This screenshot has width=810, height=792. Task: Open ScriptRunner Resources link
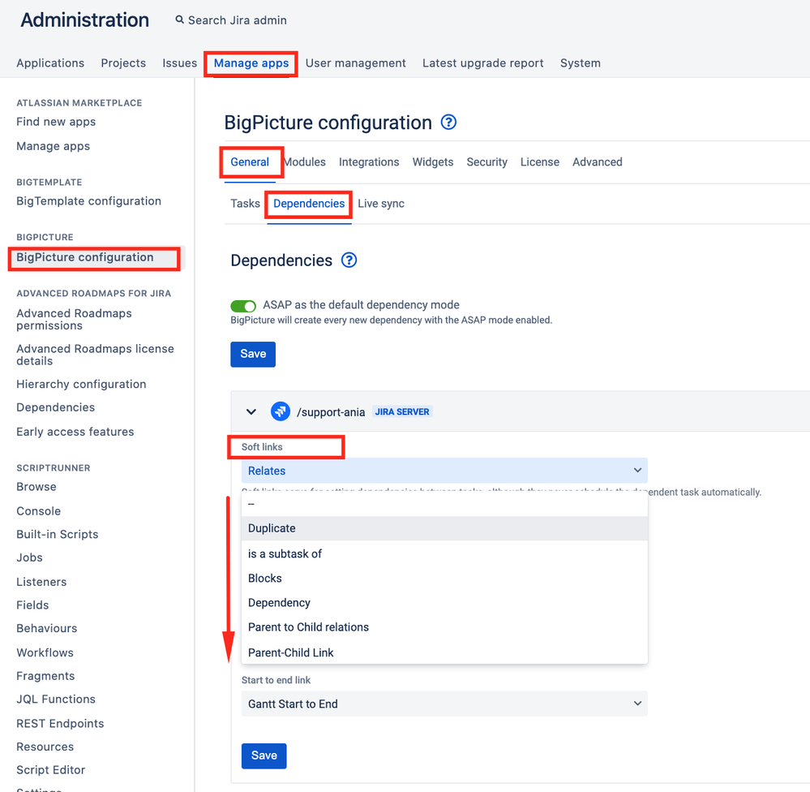(45, 747)
